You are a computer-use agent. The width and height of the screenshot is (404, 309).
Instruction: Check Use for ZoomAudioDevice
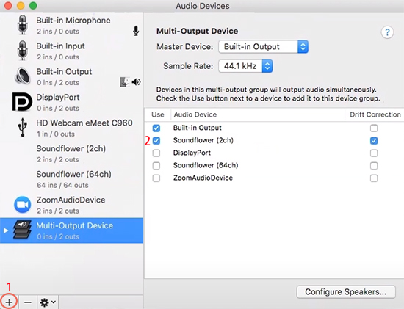pos(156,178)
